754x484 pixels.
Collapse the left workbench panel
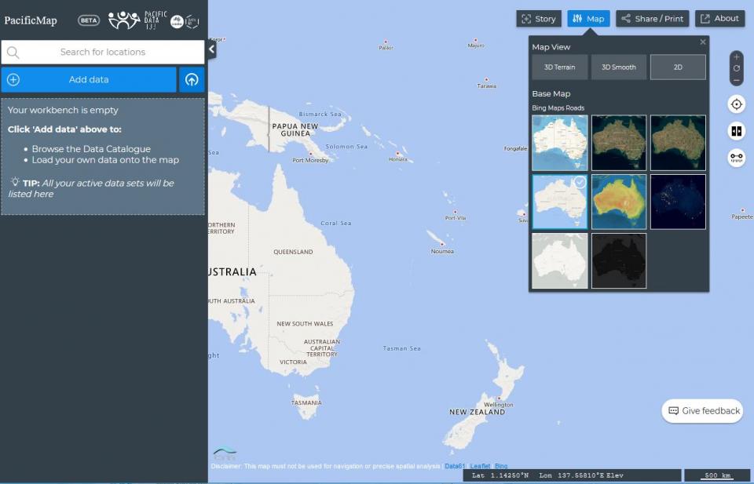pos(210,48)
